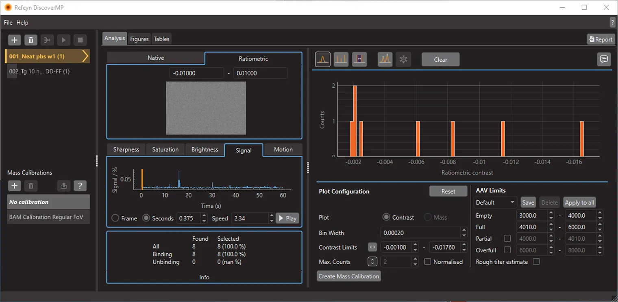The image size is (618, 302).
Task: Click the virus-shaped AAV analysis icon
Action: 403,59
